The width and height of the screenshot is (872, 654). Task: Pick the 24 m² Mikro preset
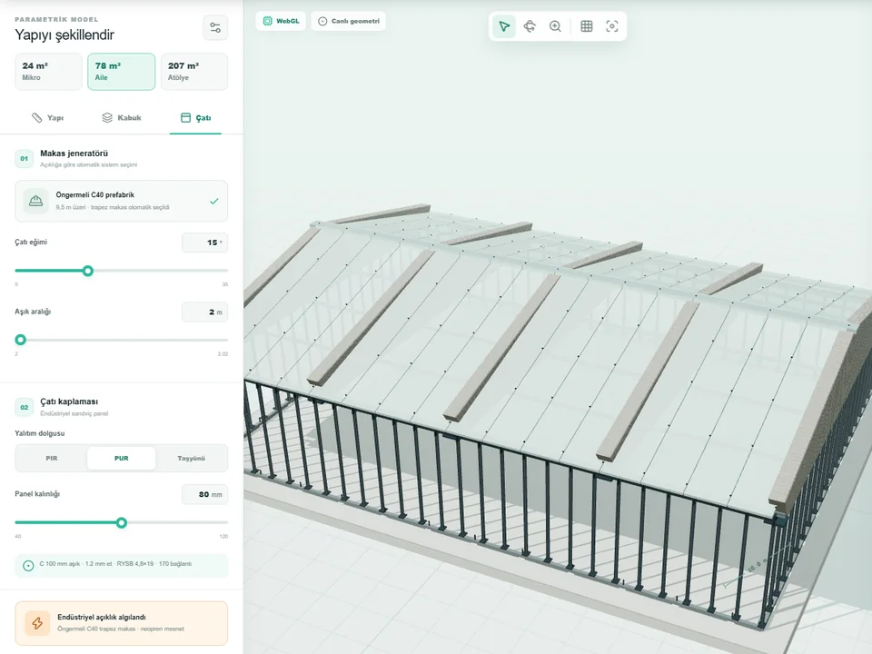pyautogui.click(x=48, y=71)
